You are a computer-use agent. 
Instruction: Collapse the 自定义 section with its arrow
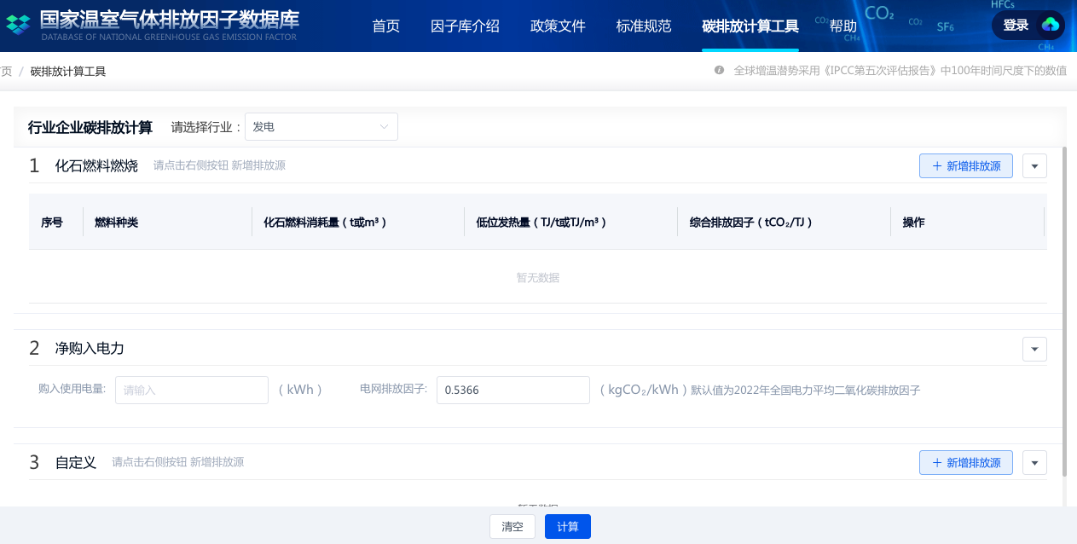point(1034,463)
